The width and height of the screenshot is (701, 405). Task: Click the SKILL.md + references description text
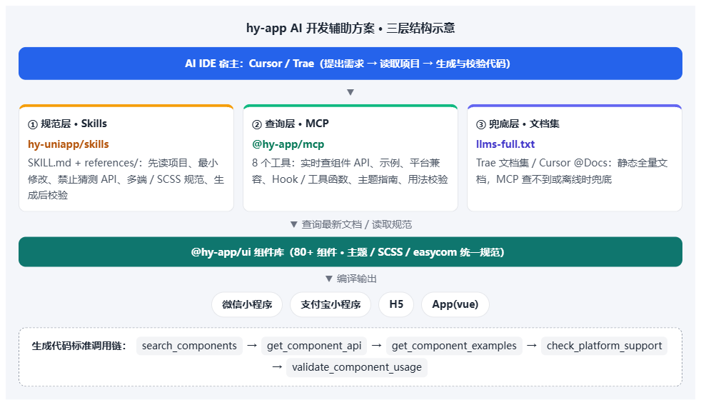[x=126, y=179]
